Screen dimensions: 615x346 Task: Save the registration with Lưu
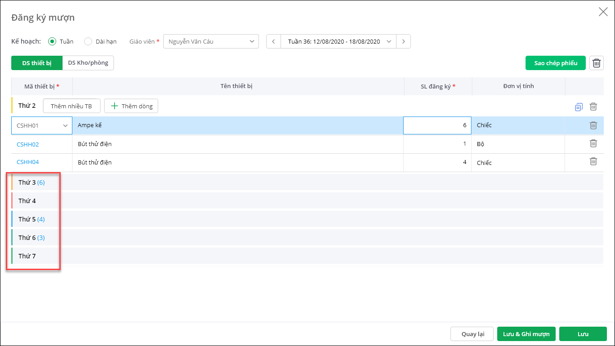583,334
